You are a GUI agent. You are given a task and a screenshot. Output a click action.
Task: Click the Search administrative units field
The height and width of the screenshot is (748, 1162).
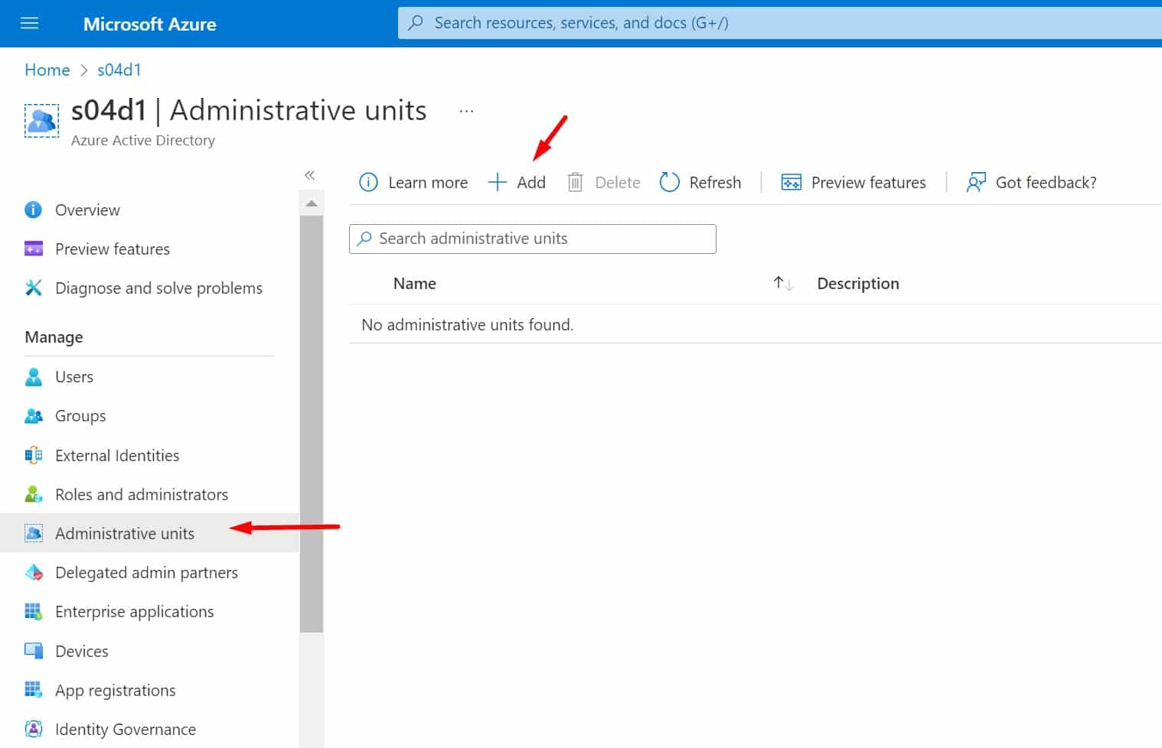tap(532, 239)
